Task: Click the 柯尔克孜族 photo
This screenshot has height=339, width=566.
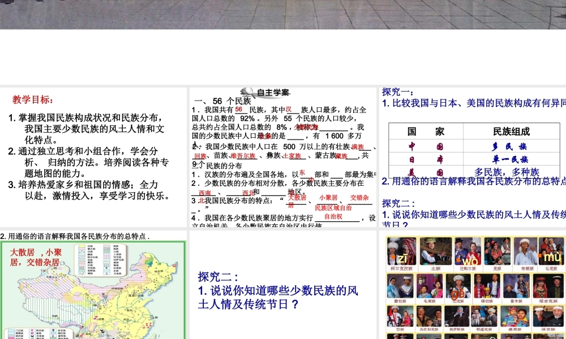Action: [402, 251]
